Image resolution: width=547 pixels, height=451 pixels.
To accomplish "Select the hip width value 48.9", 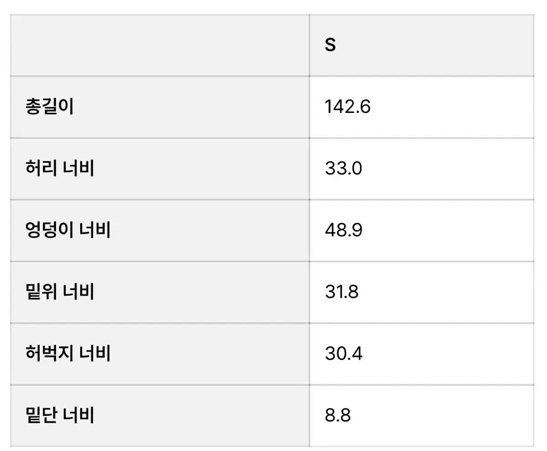I will pyautogui.click(x=344, y=231).
